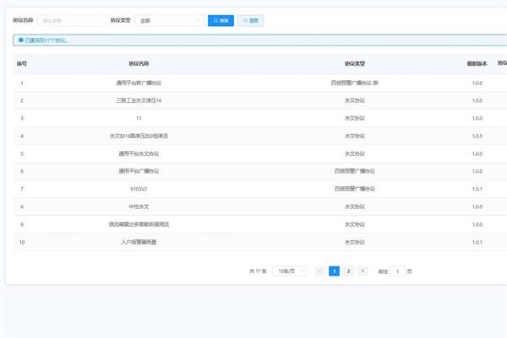Click the protocol name cell in row 4
Viewport: 507px width, 338px height.
pos(139,136)
